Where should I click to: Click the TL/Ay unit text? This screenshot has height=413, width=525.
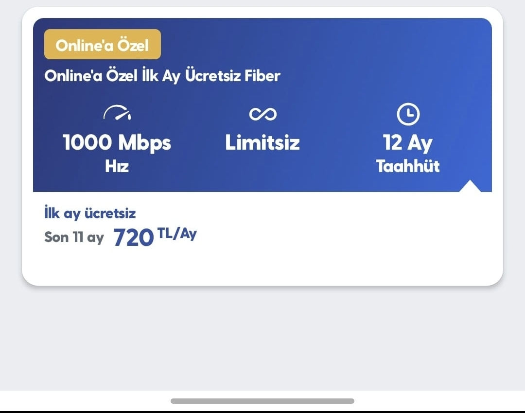pos(177,234)
